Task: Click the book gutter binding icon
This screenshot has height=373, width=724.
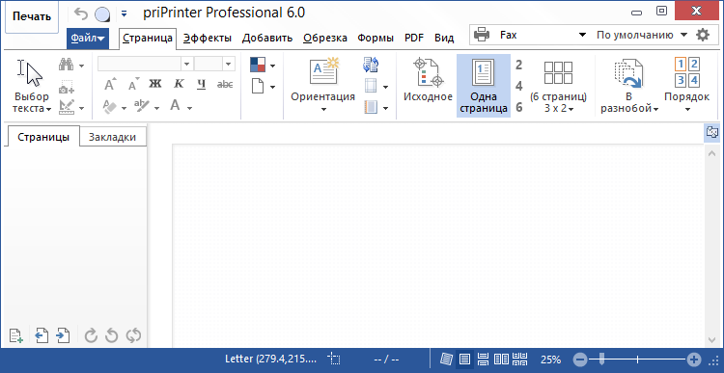Action: point(371,107)
